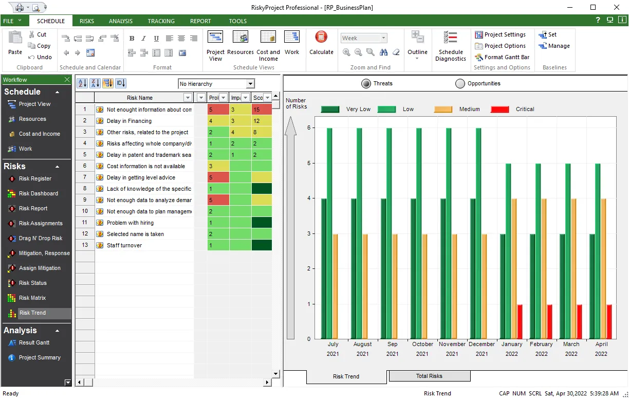This screenshot has height=398, width=629.
Task: Toggle bold formatting button
Action: (x=132, y=39)
